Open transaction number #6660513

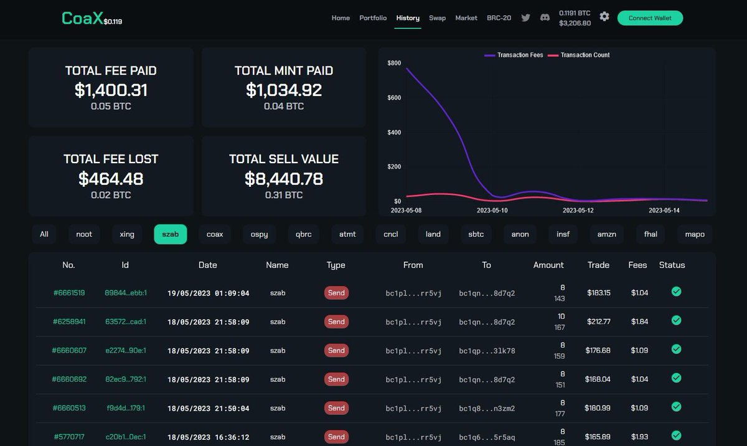coord(69,407)
